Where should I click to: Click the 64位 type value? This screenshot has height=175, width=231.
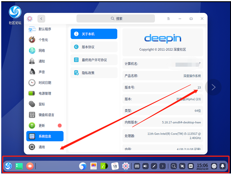click(x=198, y=111)
